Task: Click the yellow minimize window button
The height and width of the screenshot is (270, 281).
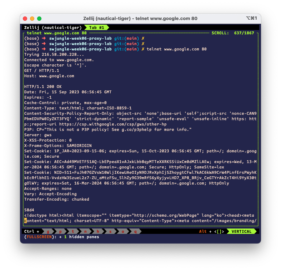Action: click(x=32, y=19)
